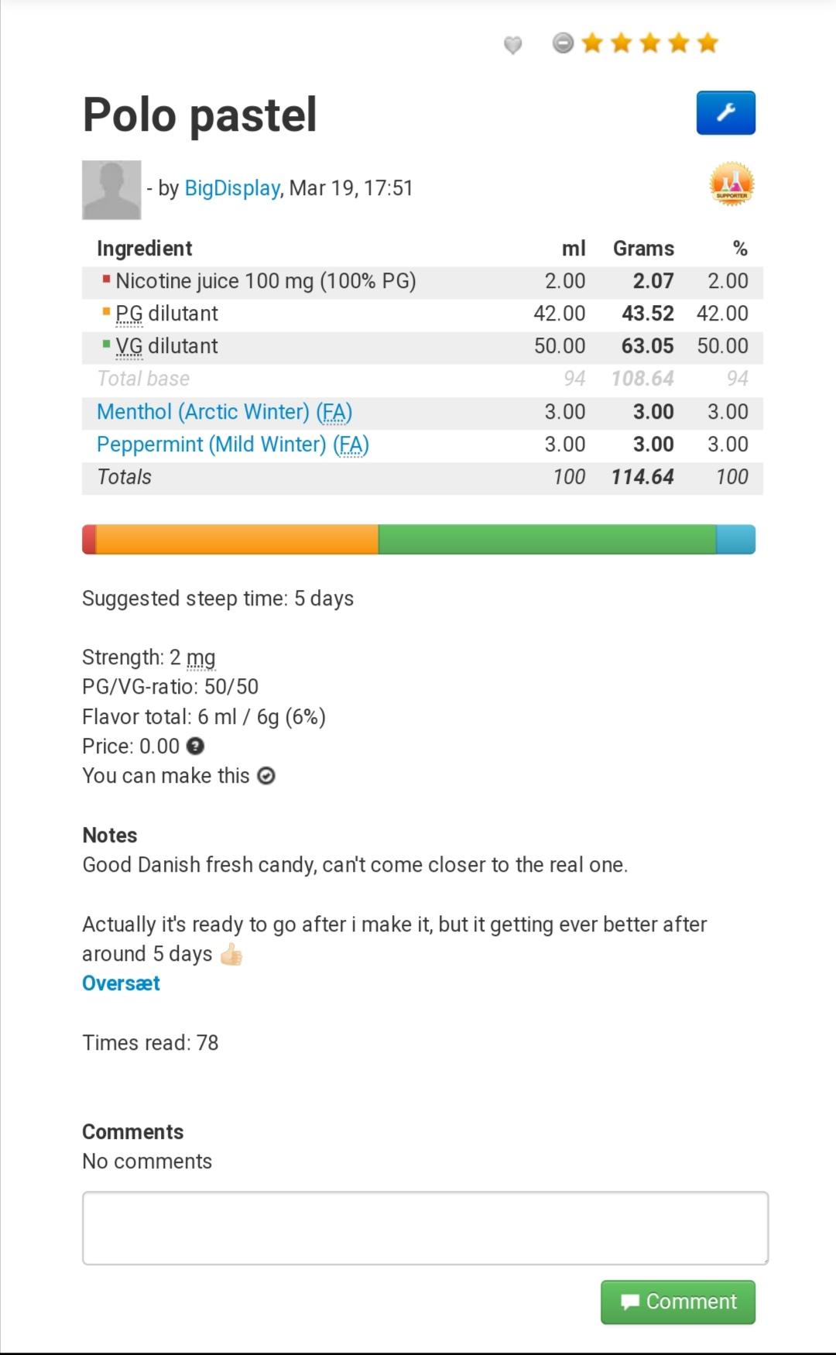The height and width of the screenshot is (1355, 836).
Task: Click the green VG segment of ratio bar
Action: tap(546, 540)
